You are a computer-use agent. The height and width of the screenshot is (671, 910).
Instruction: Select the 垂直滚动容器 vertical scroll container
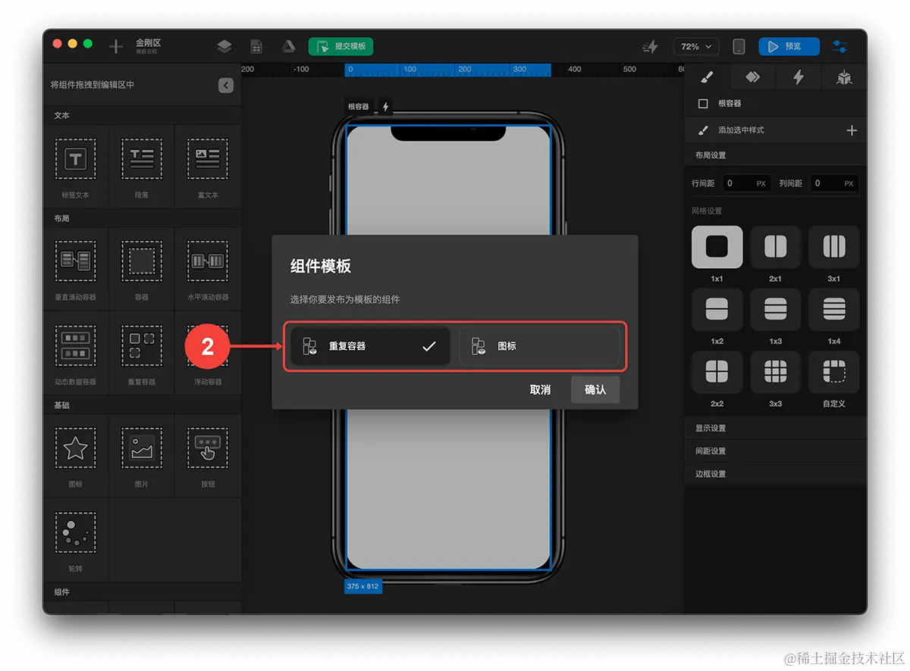coord(76,269)
